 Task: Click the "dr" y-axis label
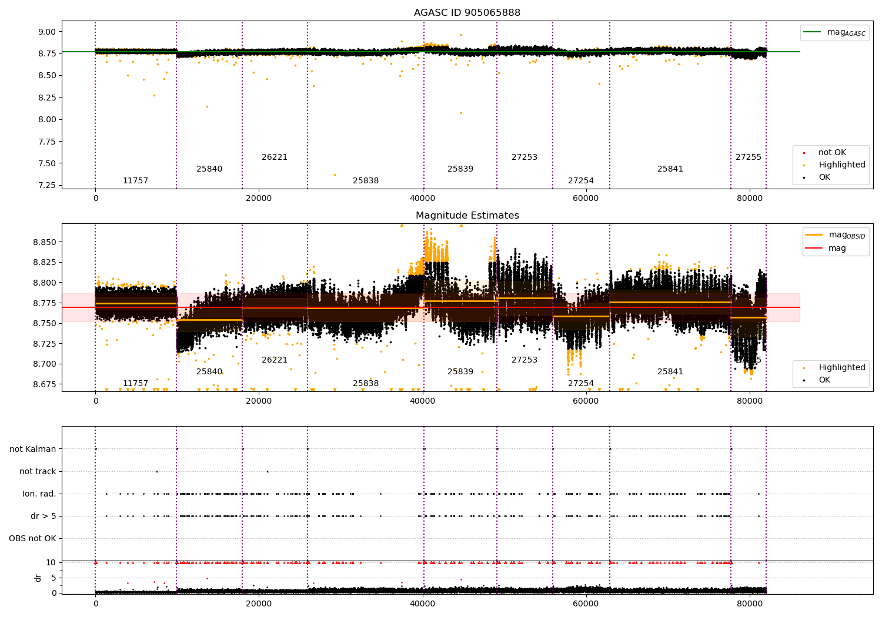tap(38, 578)
